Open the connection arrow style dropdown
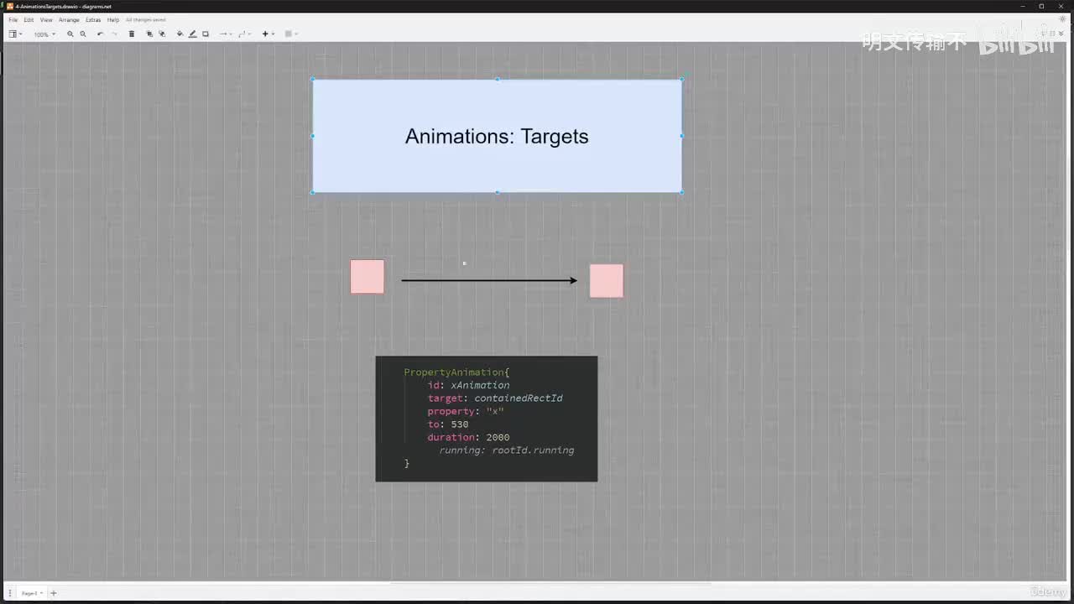Image resolution: width=1074 pixels, height=604 pixels. [225, 34]
